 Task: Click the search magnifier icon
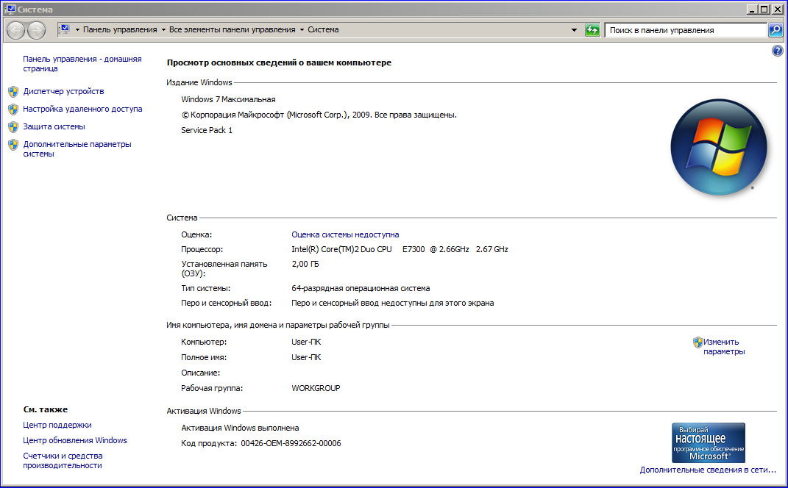[775, 30]
